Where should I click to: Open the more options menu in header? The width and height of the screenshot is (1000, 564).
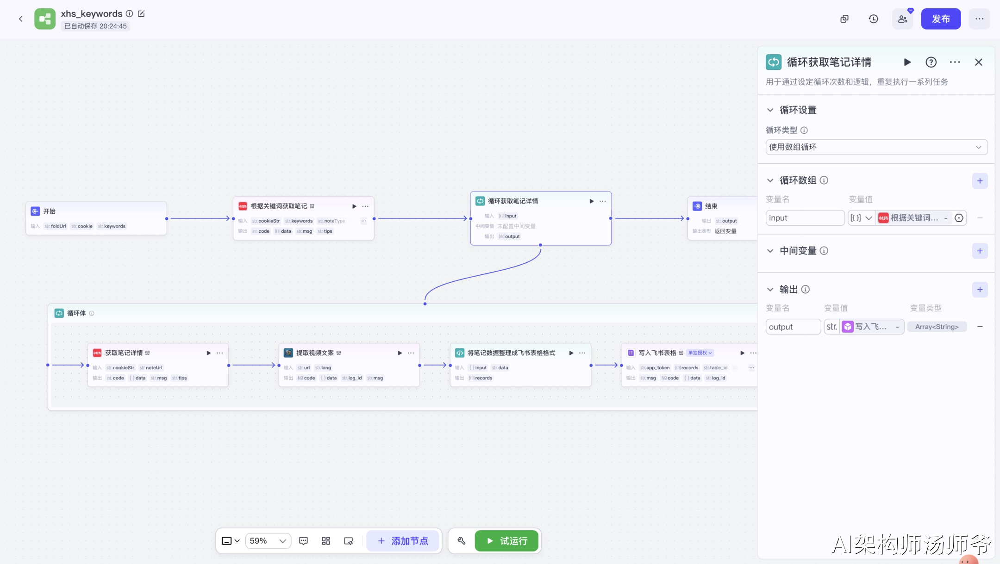(x=979, y=19)
